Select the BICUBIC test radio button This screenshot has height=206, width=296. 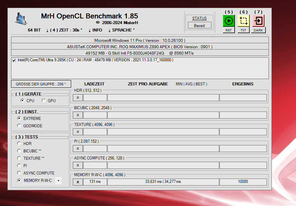coord(19,151)
